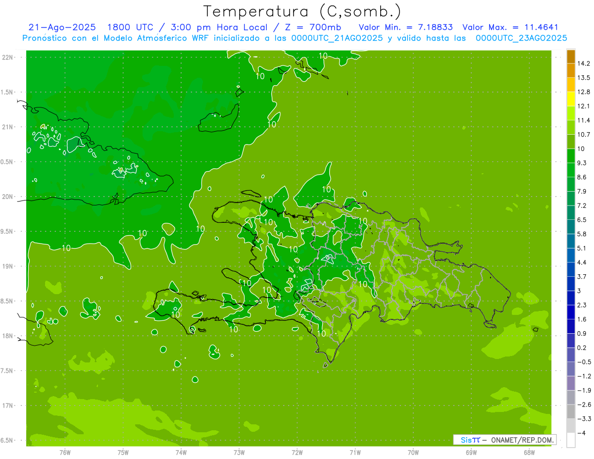Screen dimensions: 594x459
Task: Click the colorbar label "9.3"
Action: tap(582, 163)
